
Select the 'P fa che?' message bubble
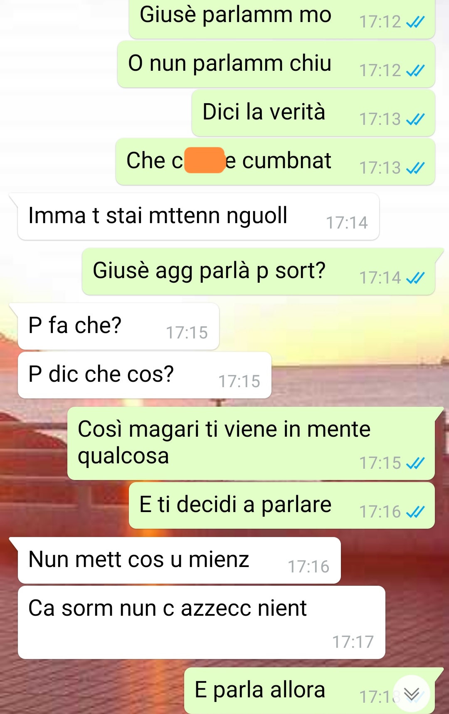(x=118, y=326)
